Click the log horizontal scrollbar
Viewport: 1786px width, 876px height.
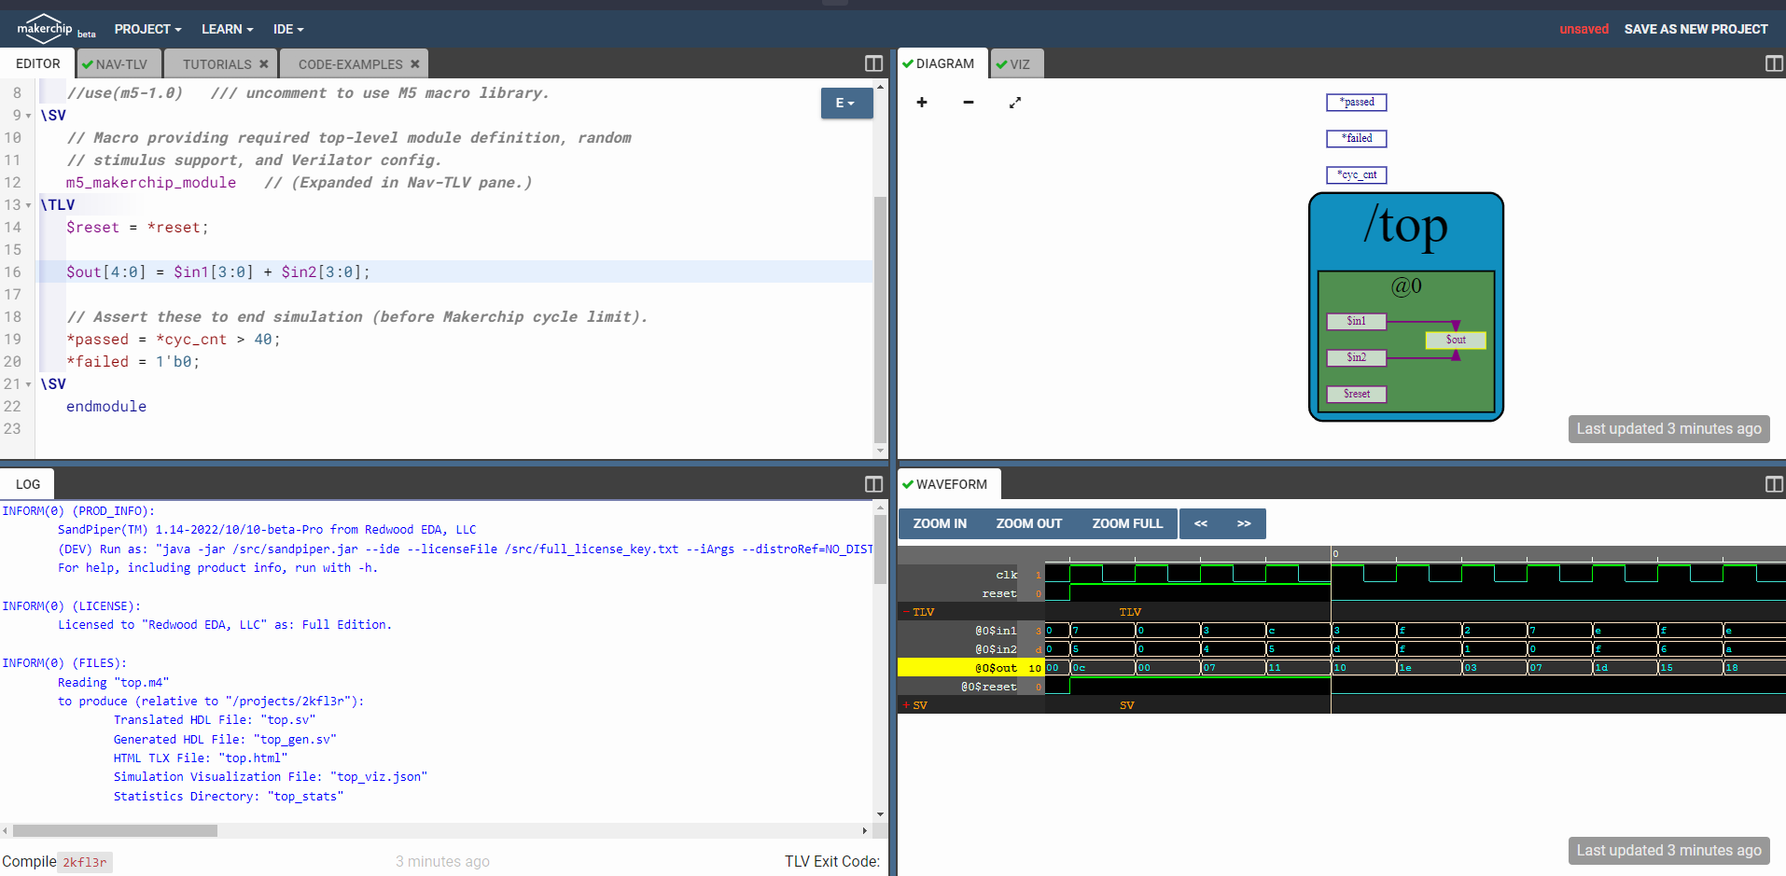pos(115,830)
